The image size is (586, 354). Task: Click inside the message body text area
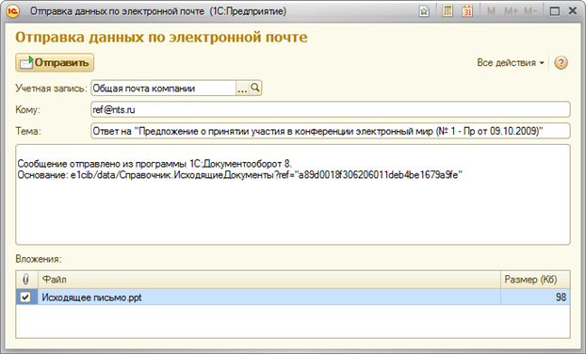pyautogui.click(x=293, y=195)
